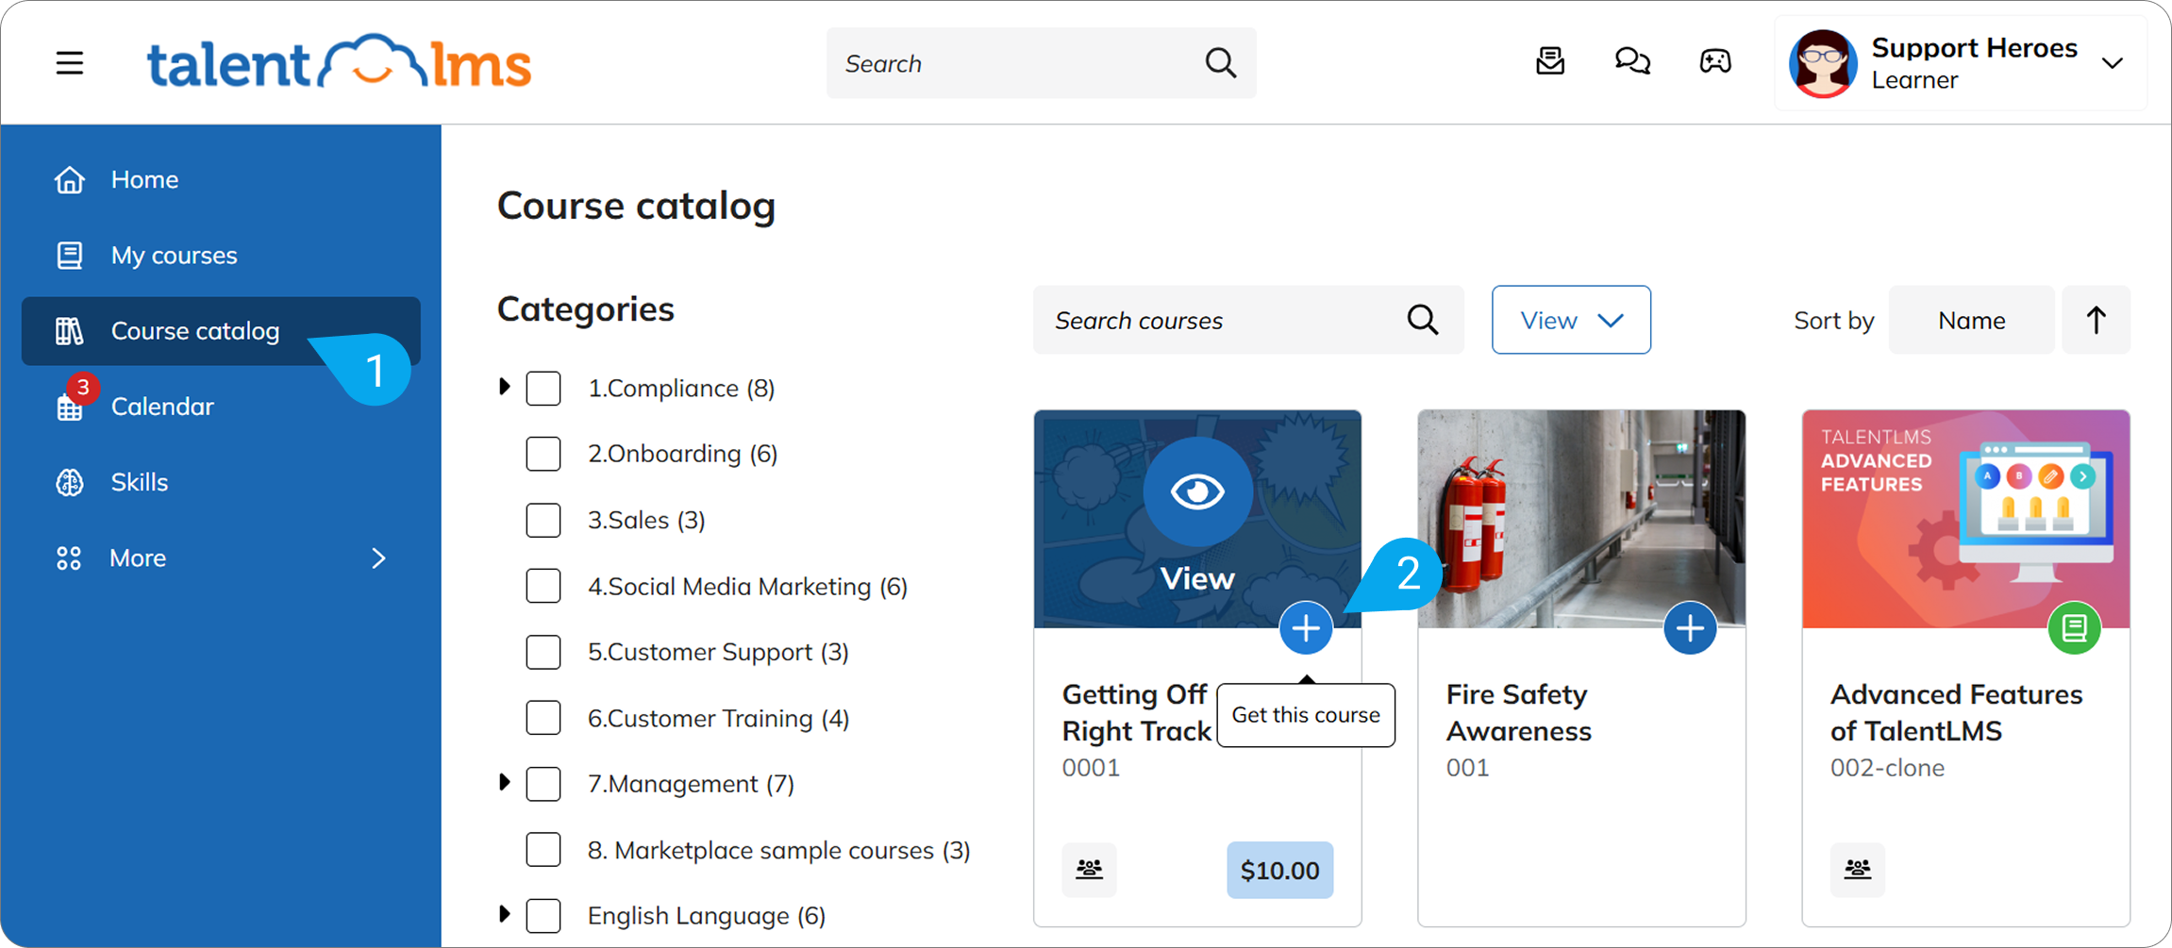Click the Course catalog page heading
Viewport: 2172px width, 948px height.
[636, 206]
